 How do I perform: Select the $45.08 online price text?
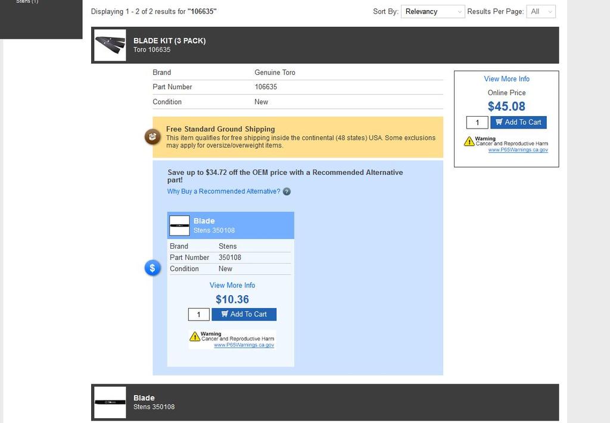[x=506, y=106]
